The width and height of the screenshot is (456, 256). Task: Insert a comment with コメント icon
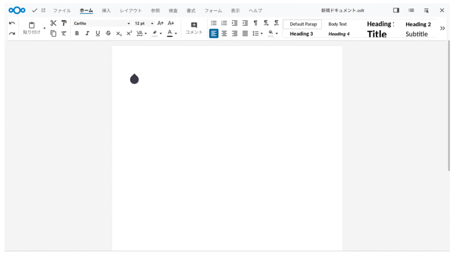(x=194, y=28)
